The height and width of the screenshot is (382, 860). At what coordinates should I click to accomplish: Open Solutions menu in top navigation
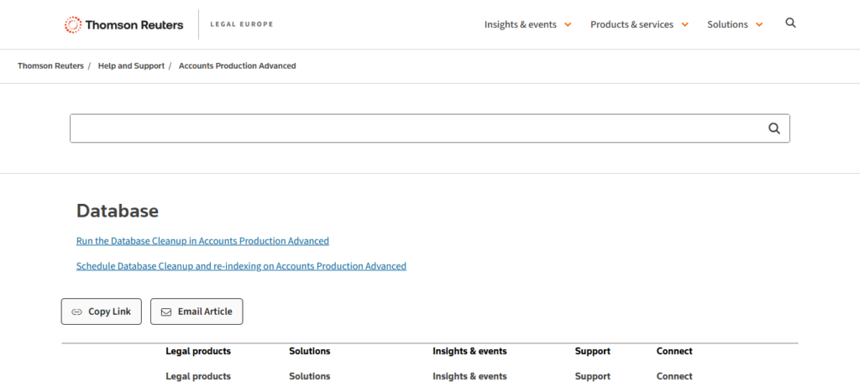tap(727, 24)
